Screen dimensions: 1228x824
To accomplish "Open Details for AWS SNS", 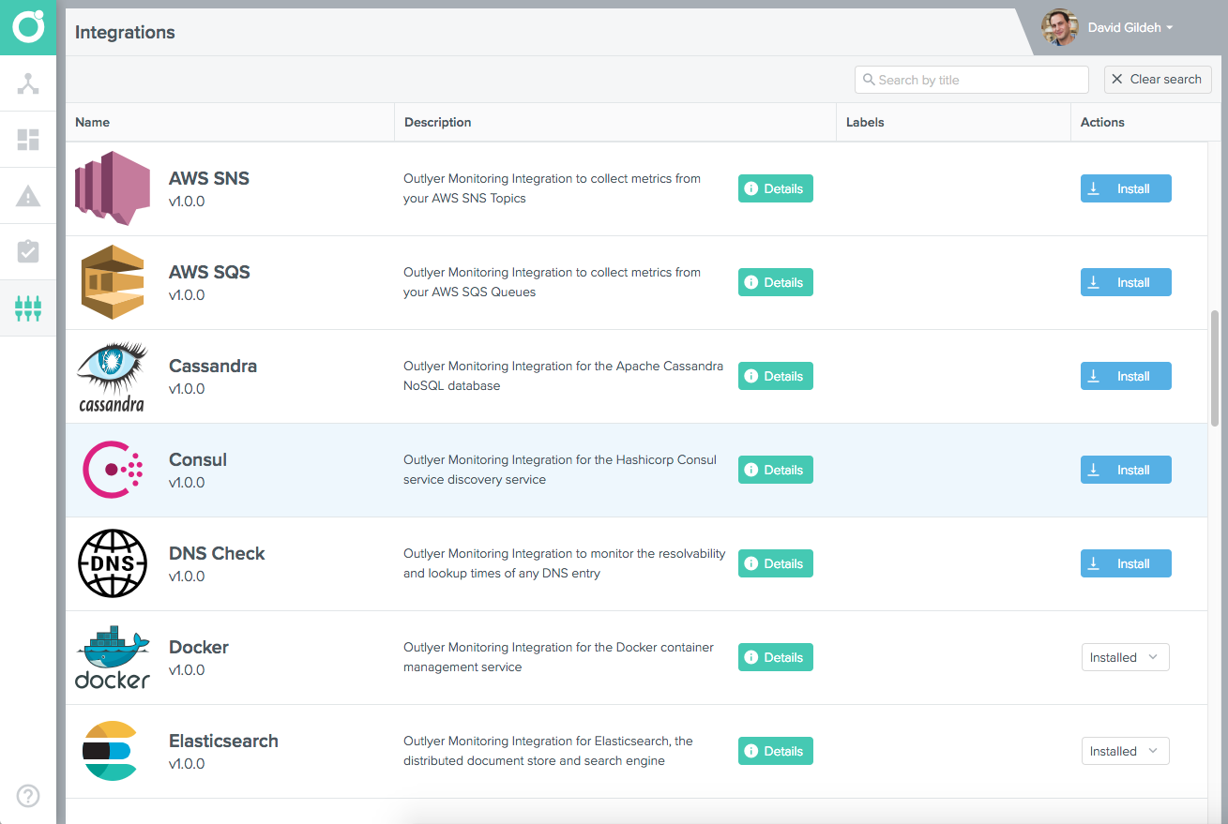I will [x=776, y=188].
